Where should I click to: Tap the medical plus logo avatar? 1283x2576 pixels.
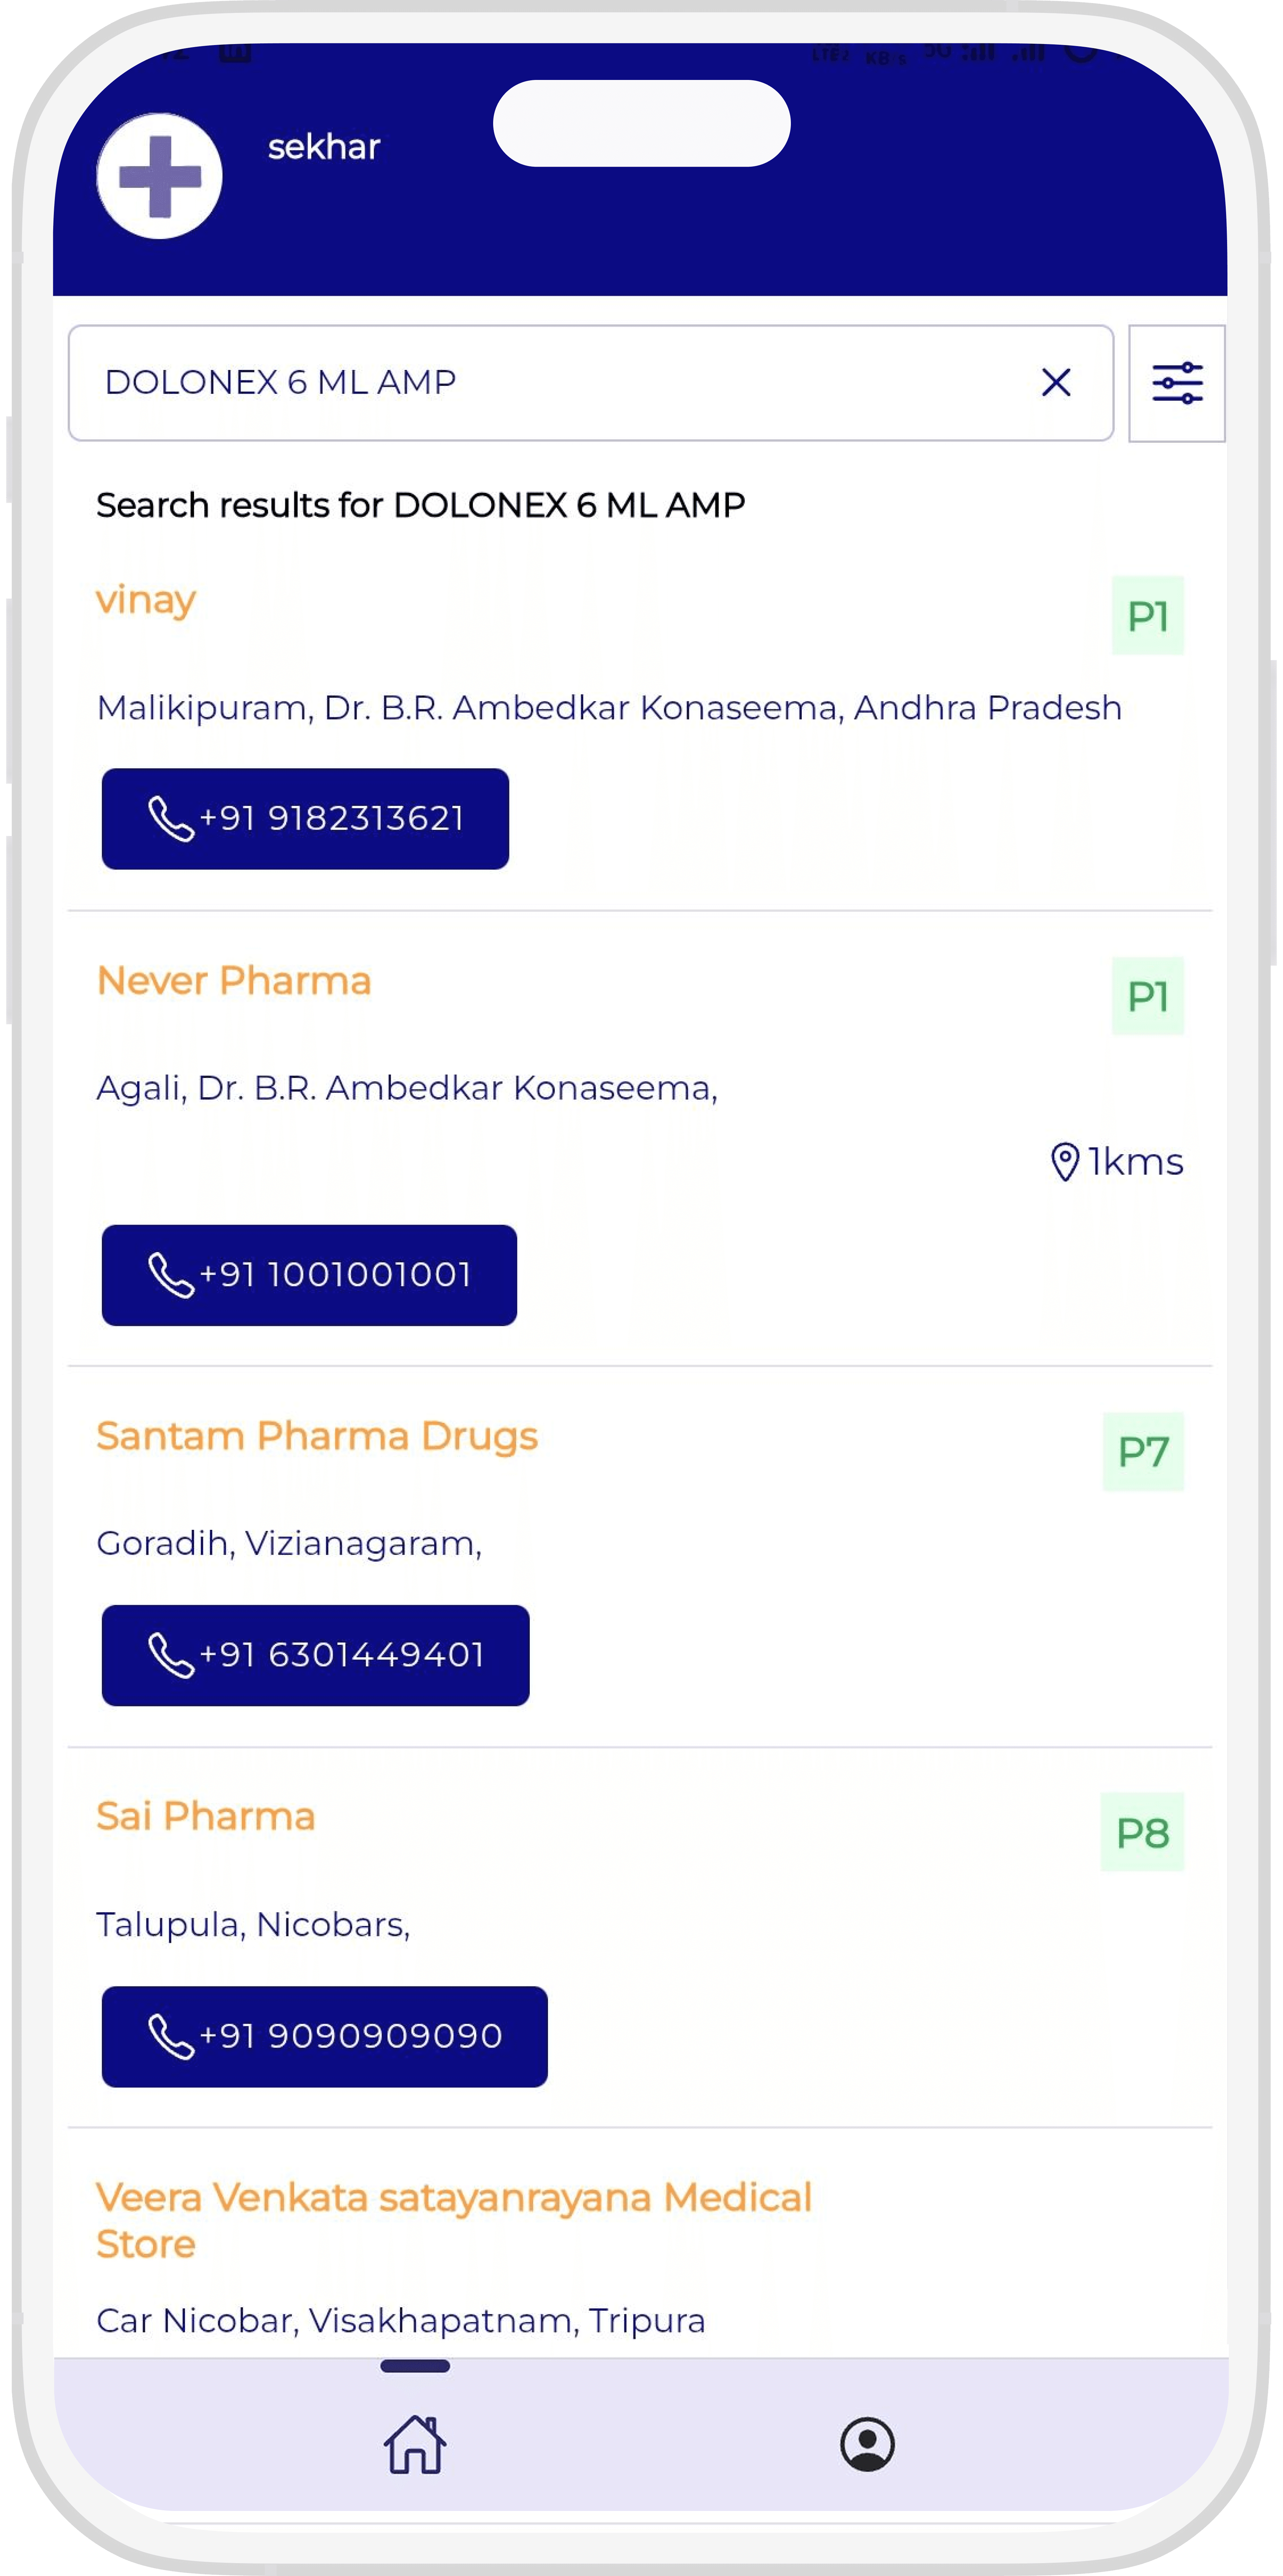point(159,176)
